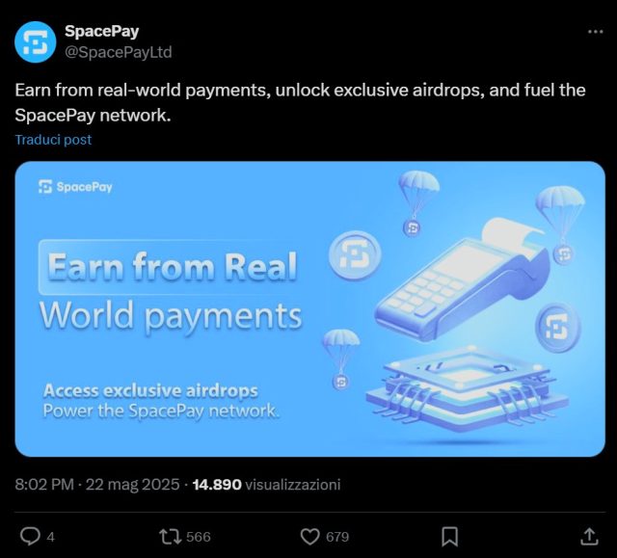Image resolution: width=617 pixels, height=558 pixels.
Task: Bookmark this SpacePay post
Action: coord(449,537)
